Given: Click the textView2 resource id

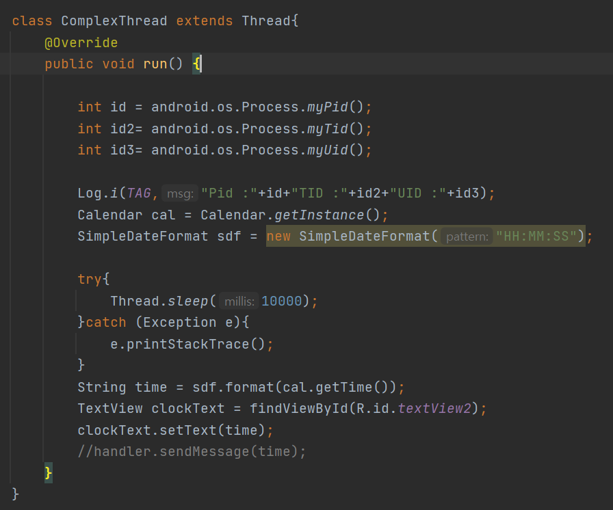Looking at the screenshot, I should (x=434, y=408).
